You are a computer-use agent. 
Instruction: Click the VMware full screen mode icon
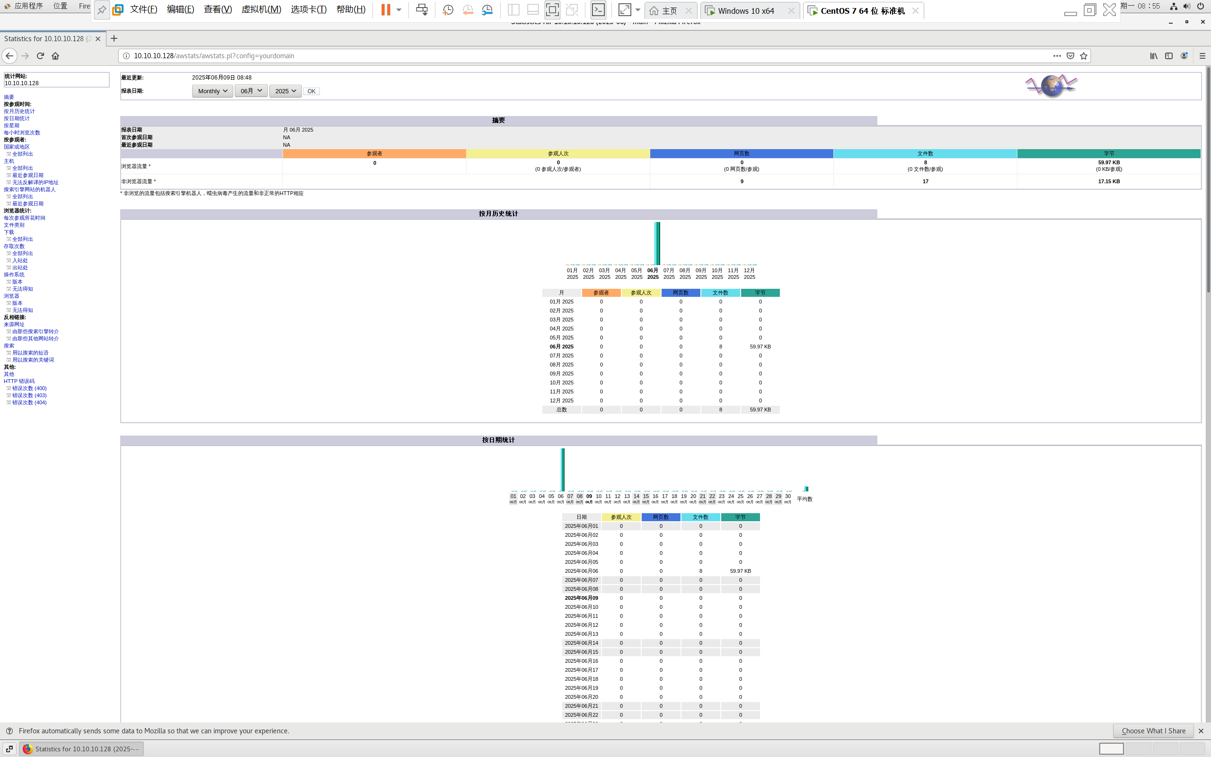click(552, 10)
